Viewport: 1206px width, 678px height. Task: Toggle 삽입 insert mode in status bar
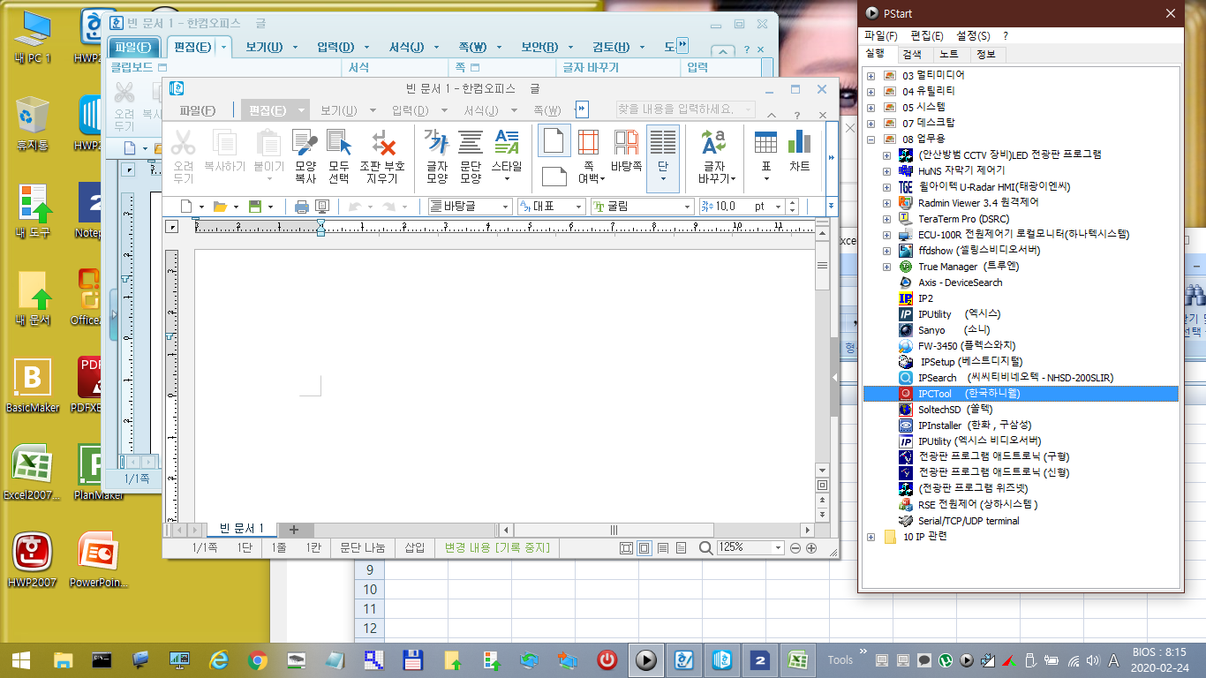[x=415, y=548]
